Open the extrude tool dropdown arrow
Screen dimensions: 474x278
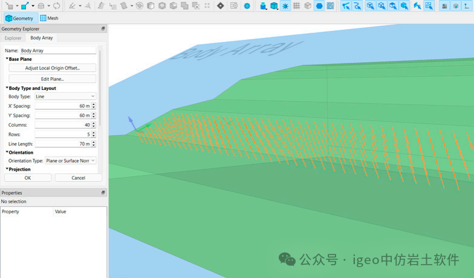tap(33, 6)
